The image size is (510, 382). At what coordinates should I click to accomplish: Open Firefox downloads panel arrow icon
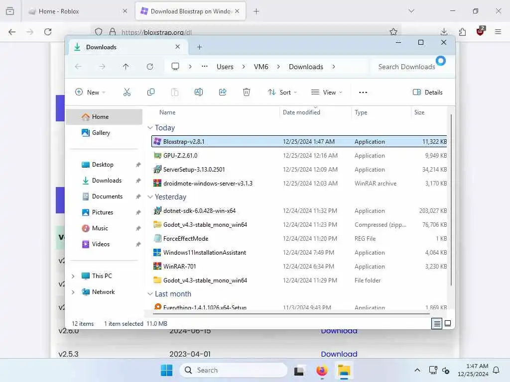444,32
